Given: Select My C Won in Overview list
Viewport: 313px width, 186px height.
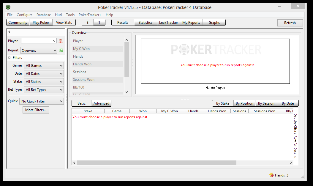Looking at the screenshot, I should coord(98,49).
